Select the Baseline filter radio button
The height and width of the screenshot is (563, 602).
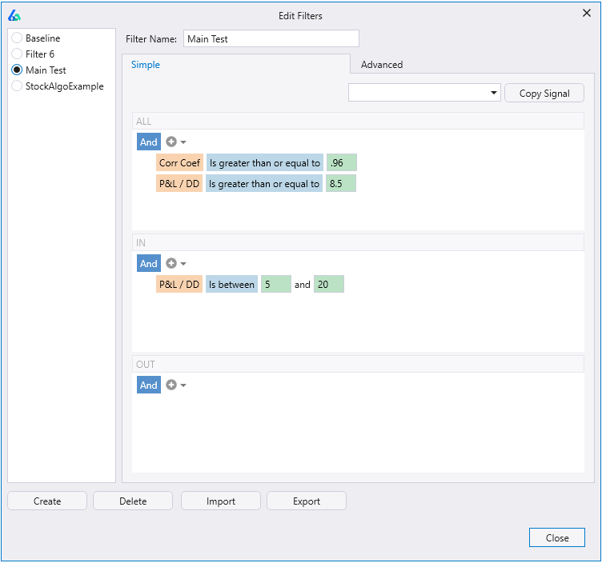[17, 38]
